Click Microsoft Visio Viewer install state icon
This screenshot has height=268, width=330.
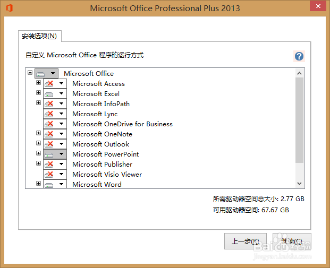pos(49,175)
